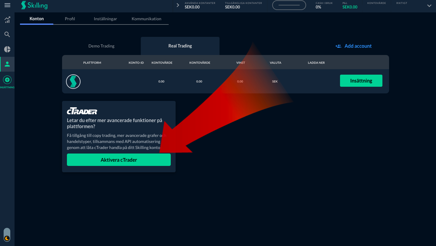Toggle dark mode switch
This screenshot has width=436, height=246.
tap(7, 235)
